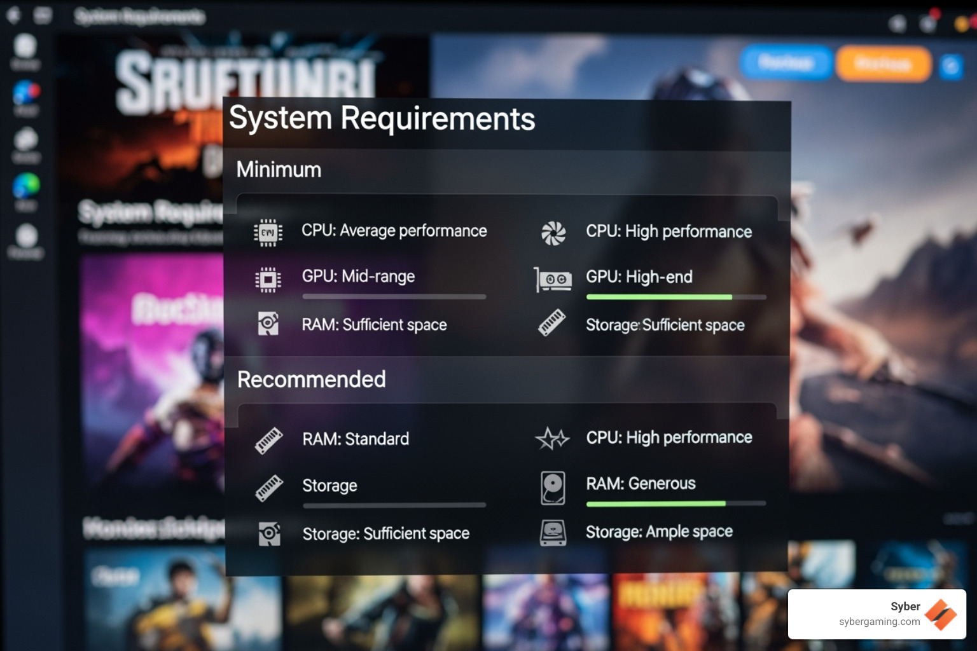
Task: Select the RAM stick icon beside RAM Standard
Action: pos(268,439)
